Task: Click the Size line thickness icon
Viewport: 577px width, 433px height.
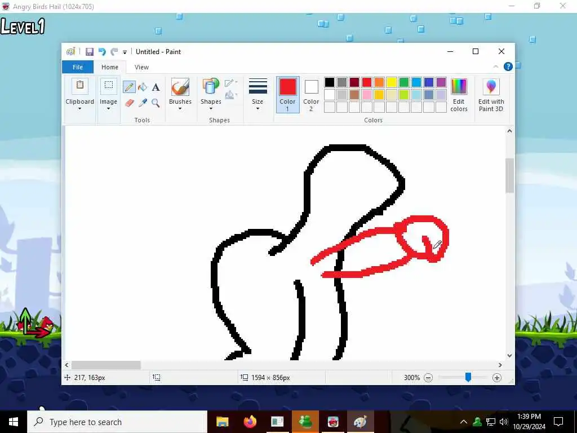Action: coord(258,86)
